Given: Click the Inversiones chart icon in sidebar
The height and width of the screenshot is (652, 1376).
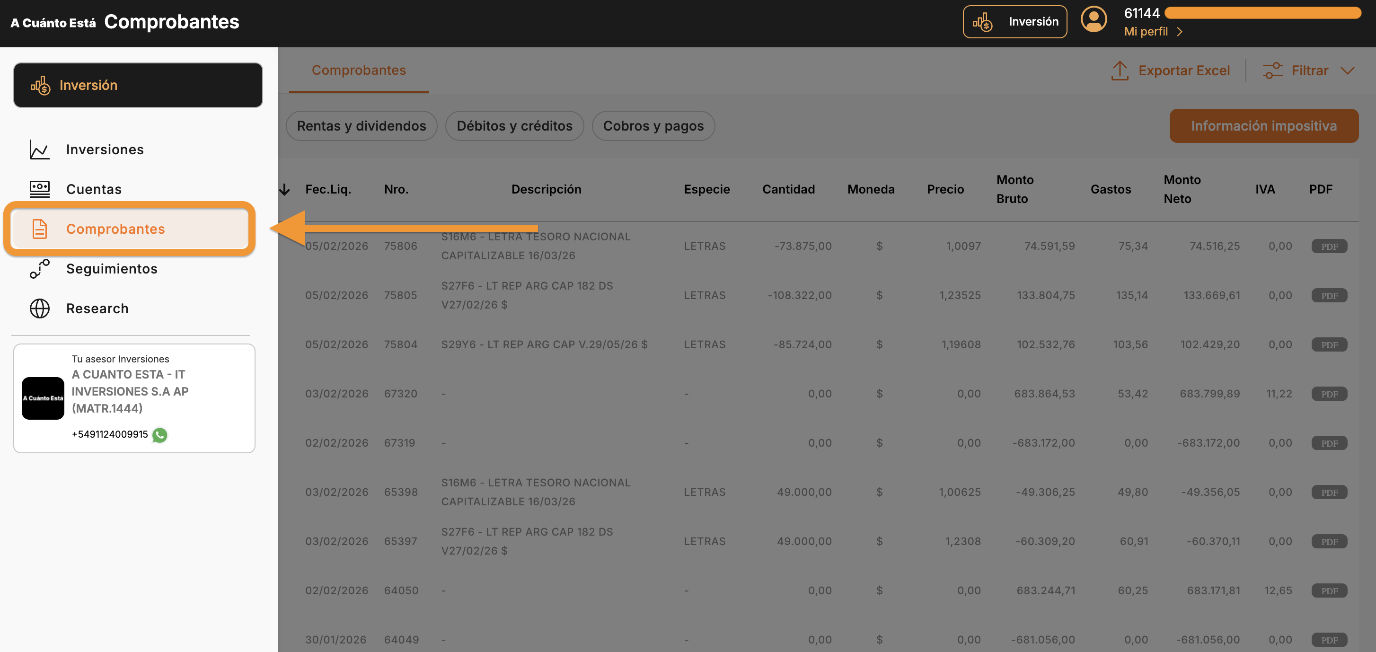Looking at the screenshot, I should click(40, 150).
